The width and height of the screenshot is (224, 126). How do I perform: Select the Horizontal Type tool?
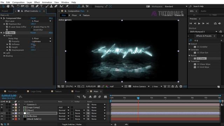click(41, 6)
